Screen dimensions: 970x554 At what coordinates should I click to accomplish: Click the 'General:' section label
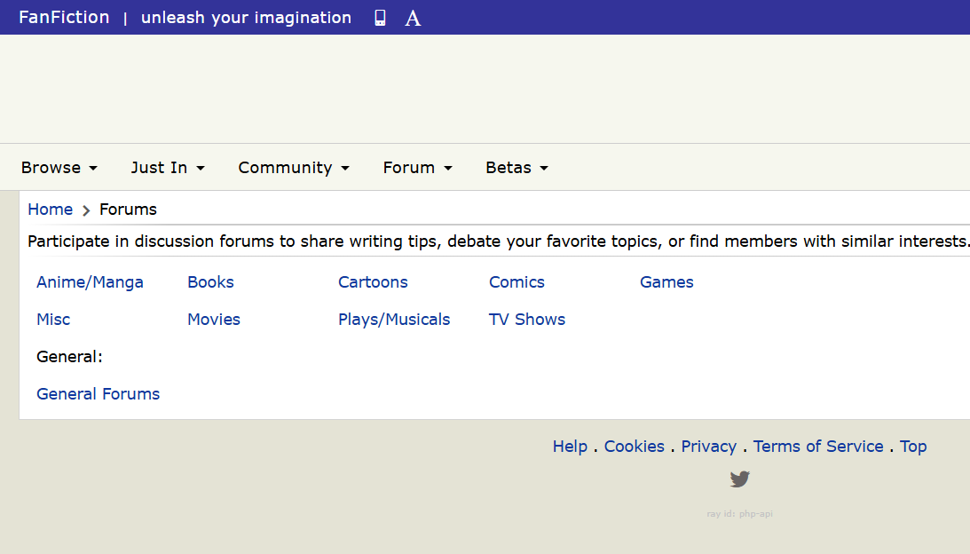[x=69, y=357]
